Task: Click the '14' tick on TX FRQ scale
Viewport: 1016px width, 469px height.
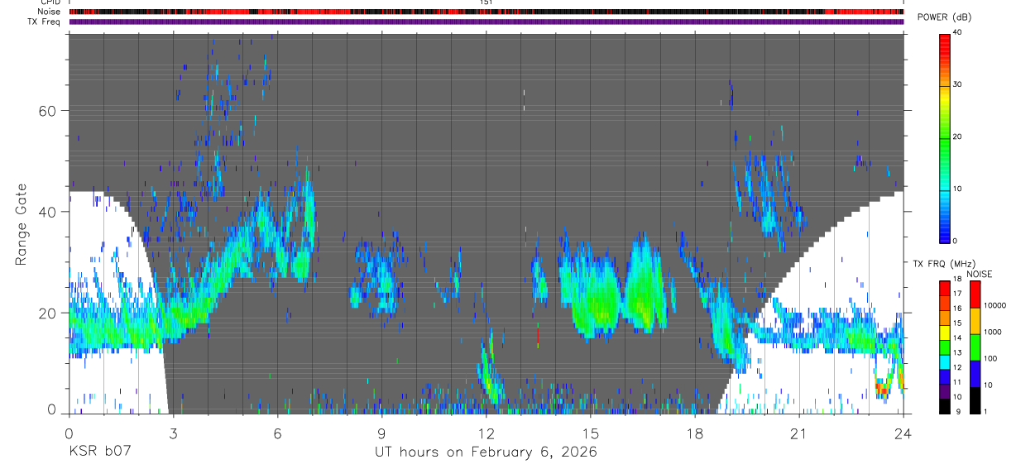Action: tap(956, 338)
